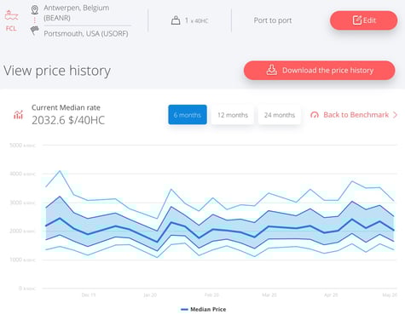Click the 2000 y-axis label
The height and width of the screenshot is (320, 405).
22,231
